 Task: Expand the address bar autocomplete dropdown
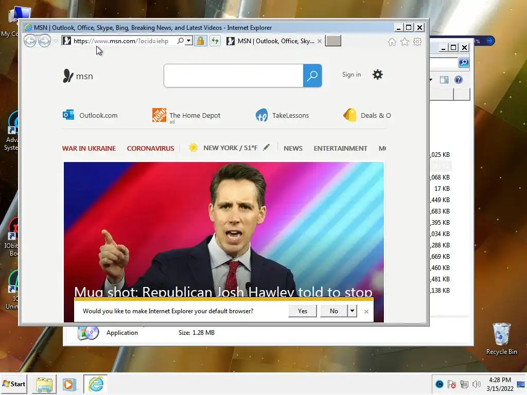189,41
